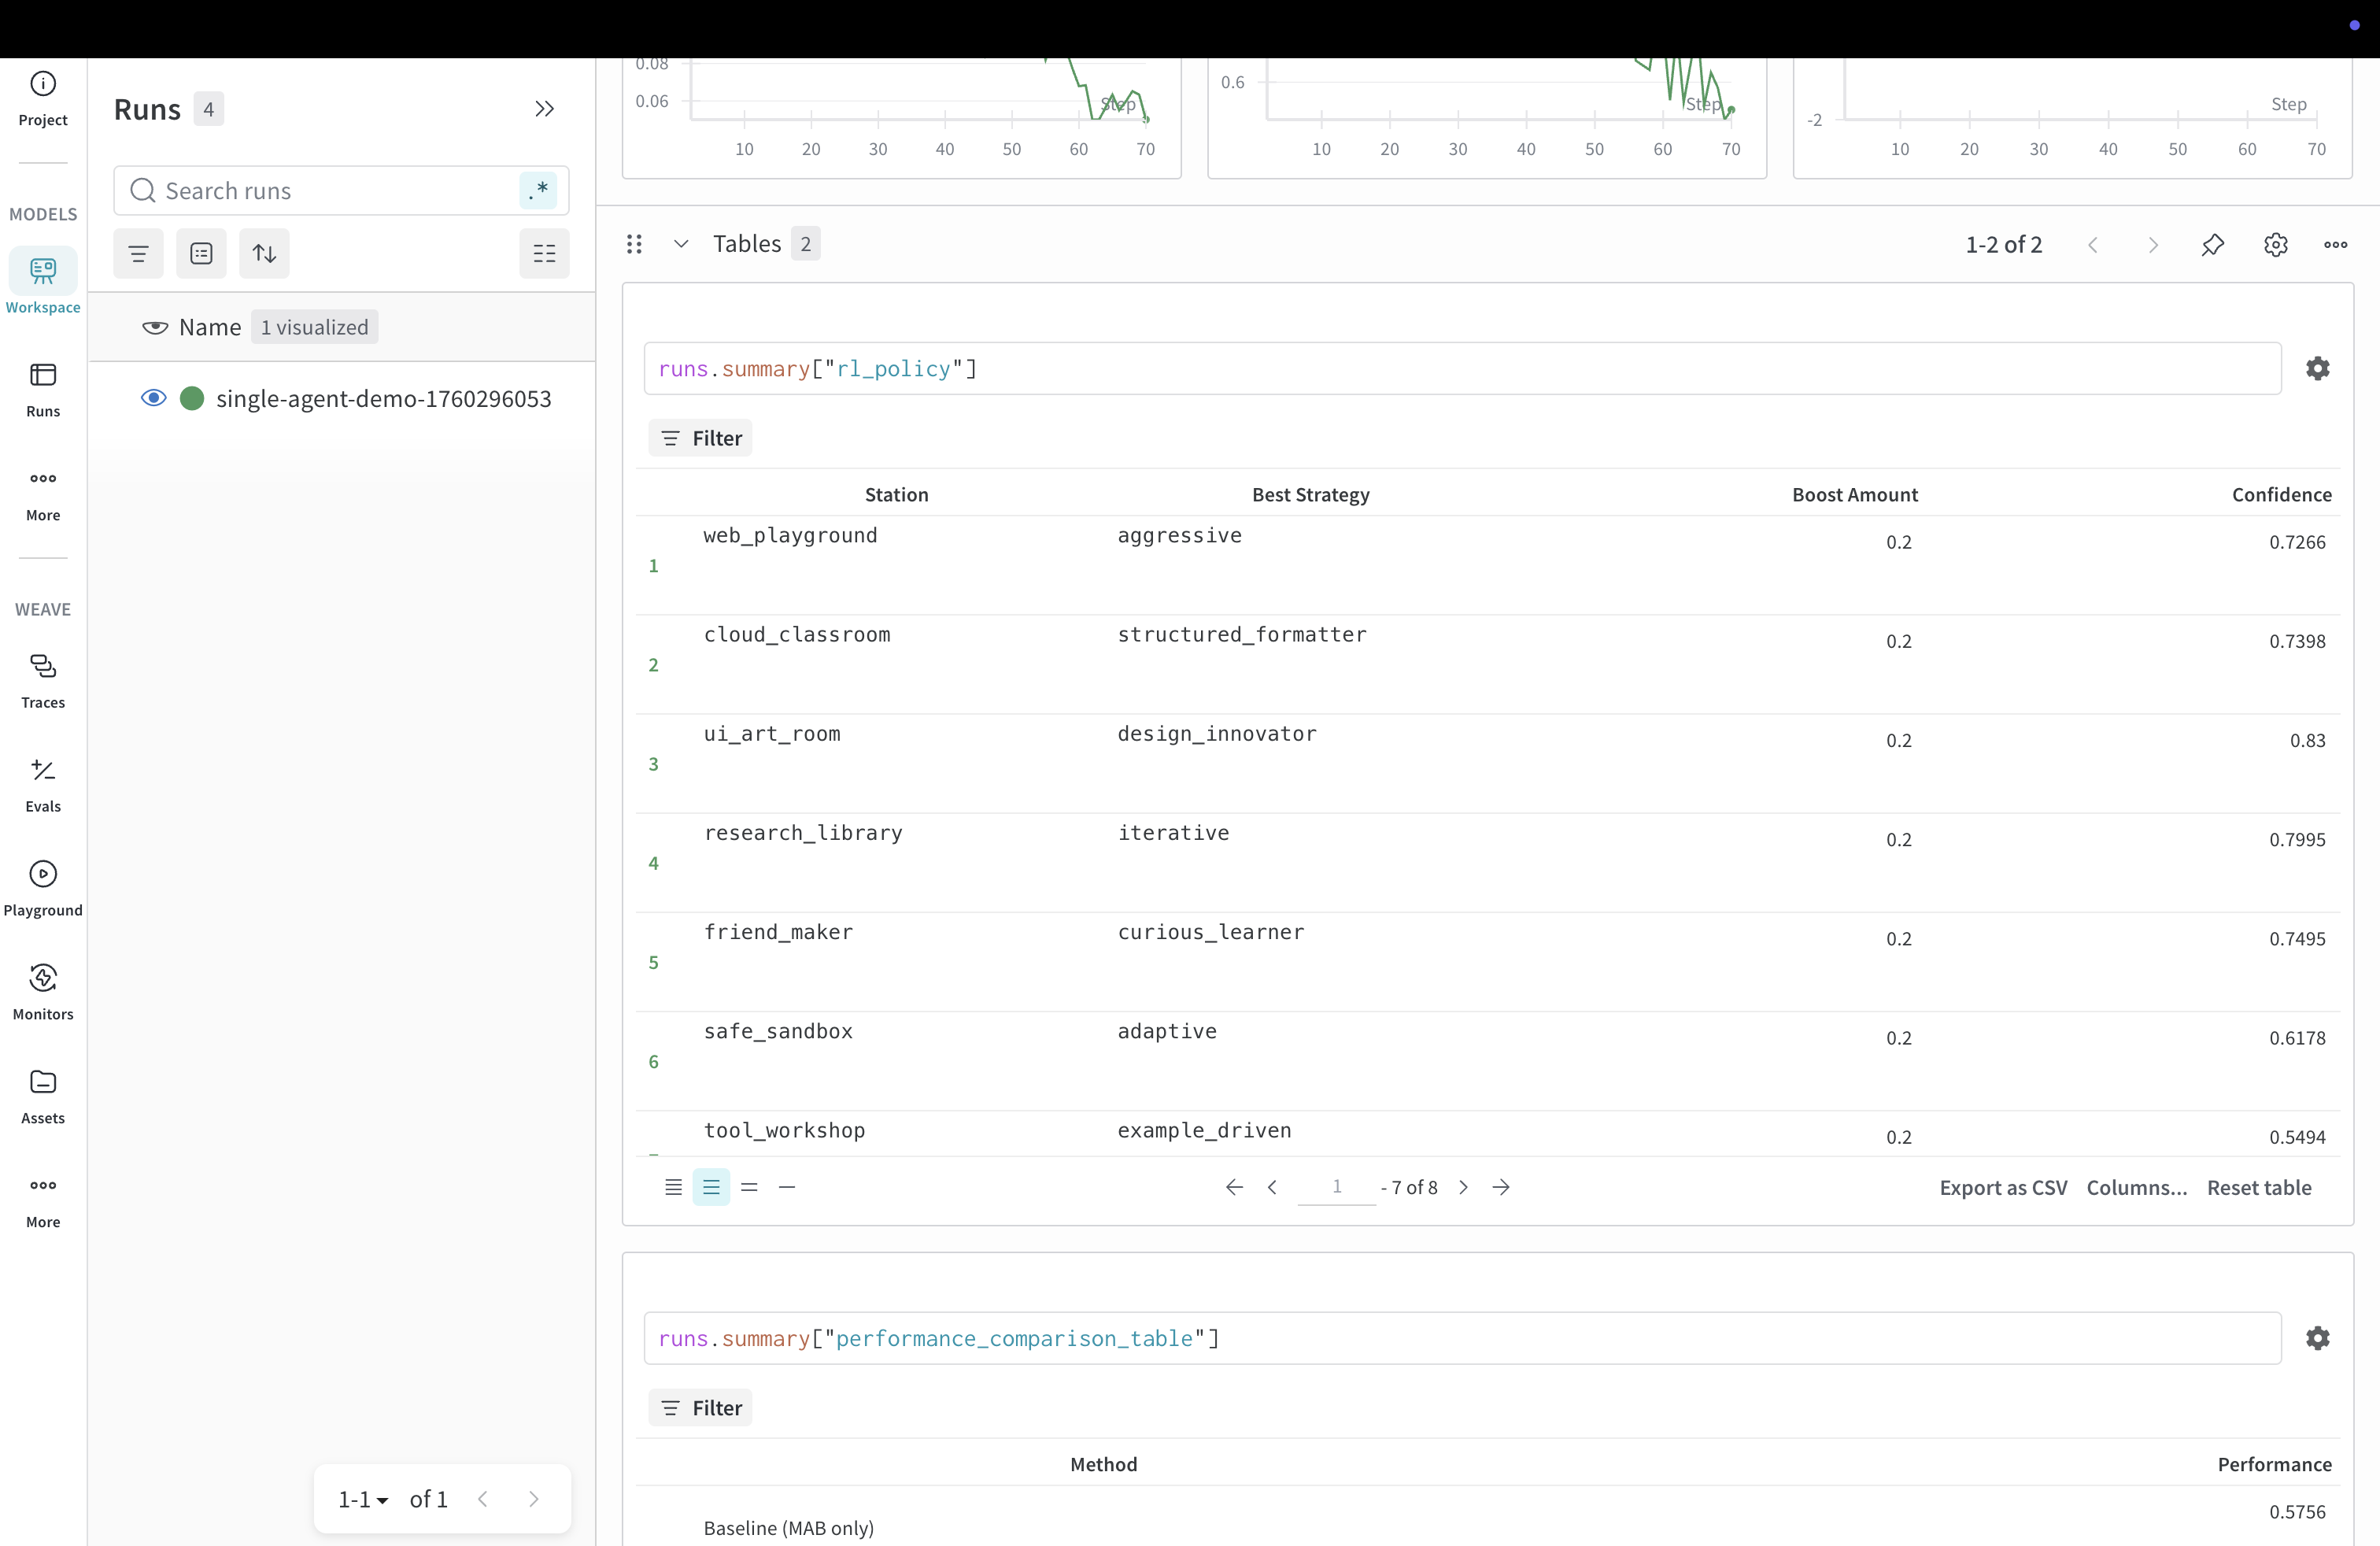Toggle regex search in runs search
The image size is (2380, 1546).
[538, 190]
